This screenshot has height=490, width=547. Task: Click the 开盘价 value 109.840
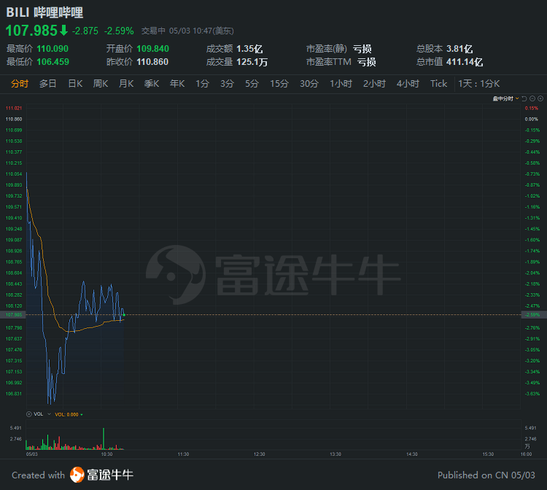153,49
